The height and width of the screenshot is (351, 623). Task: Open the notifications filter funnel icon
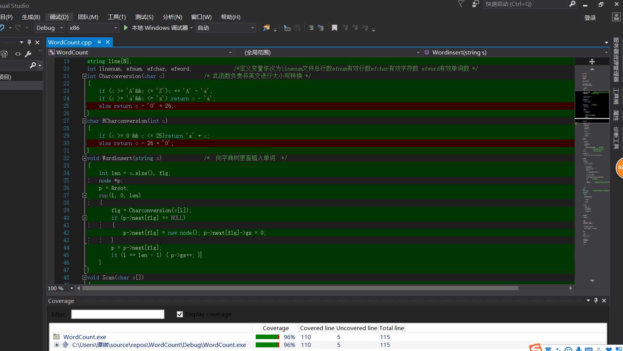(x=461, y=4)
